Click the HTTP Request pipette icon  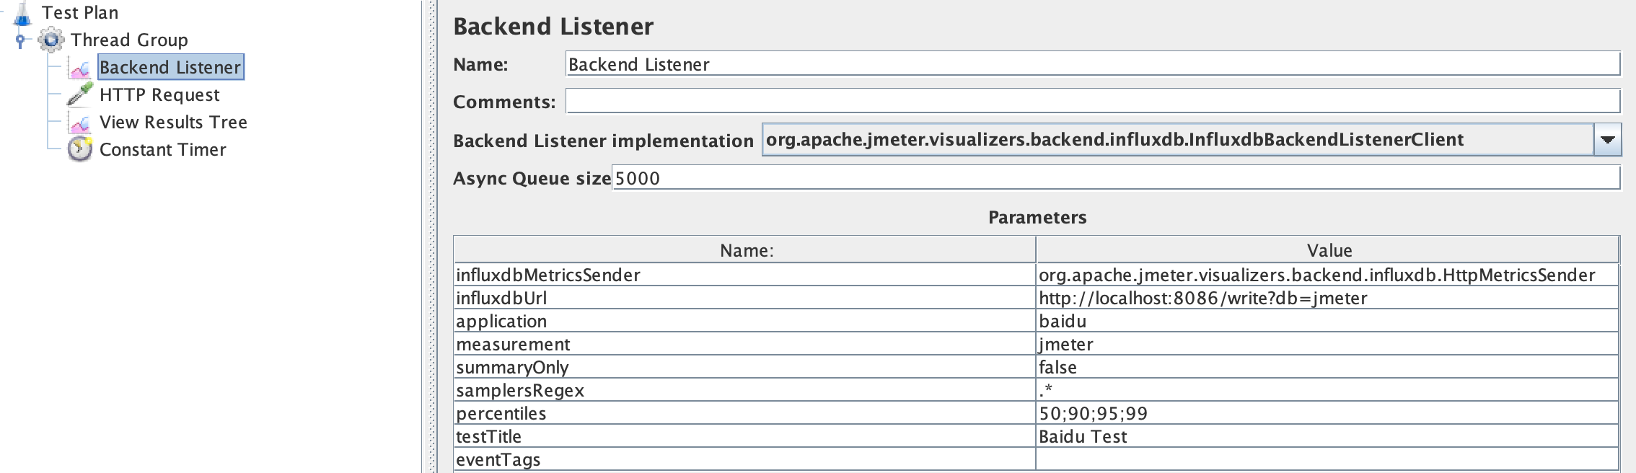tap(79, 94)
